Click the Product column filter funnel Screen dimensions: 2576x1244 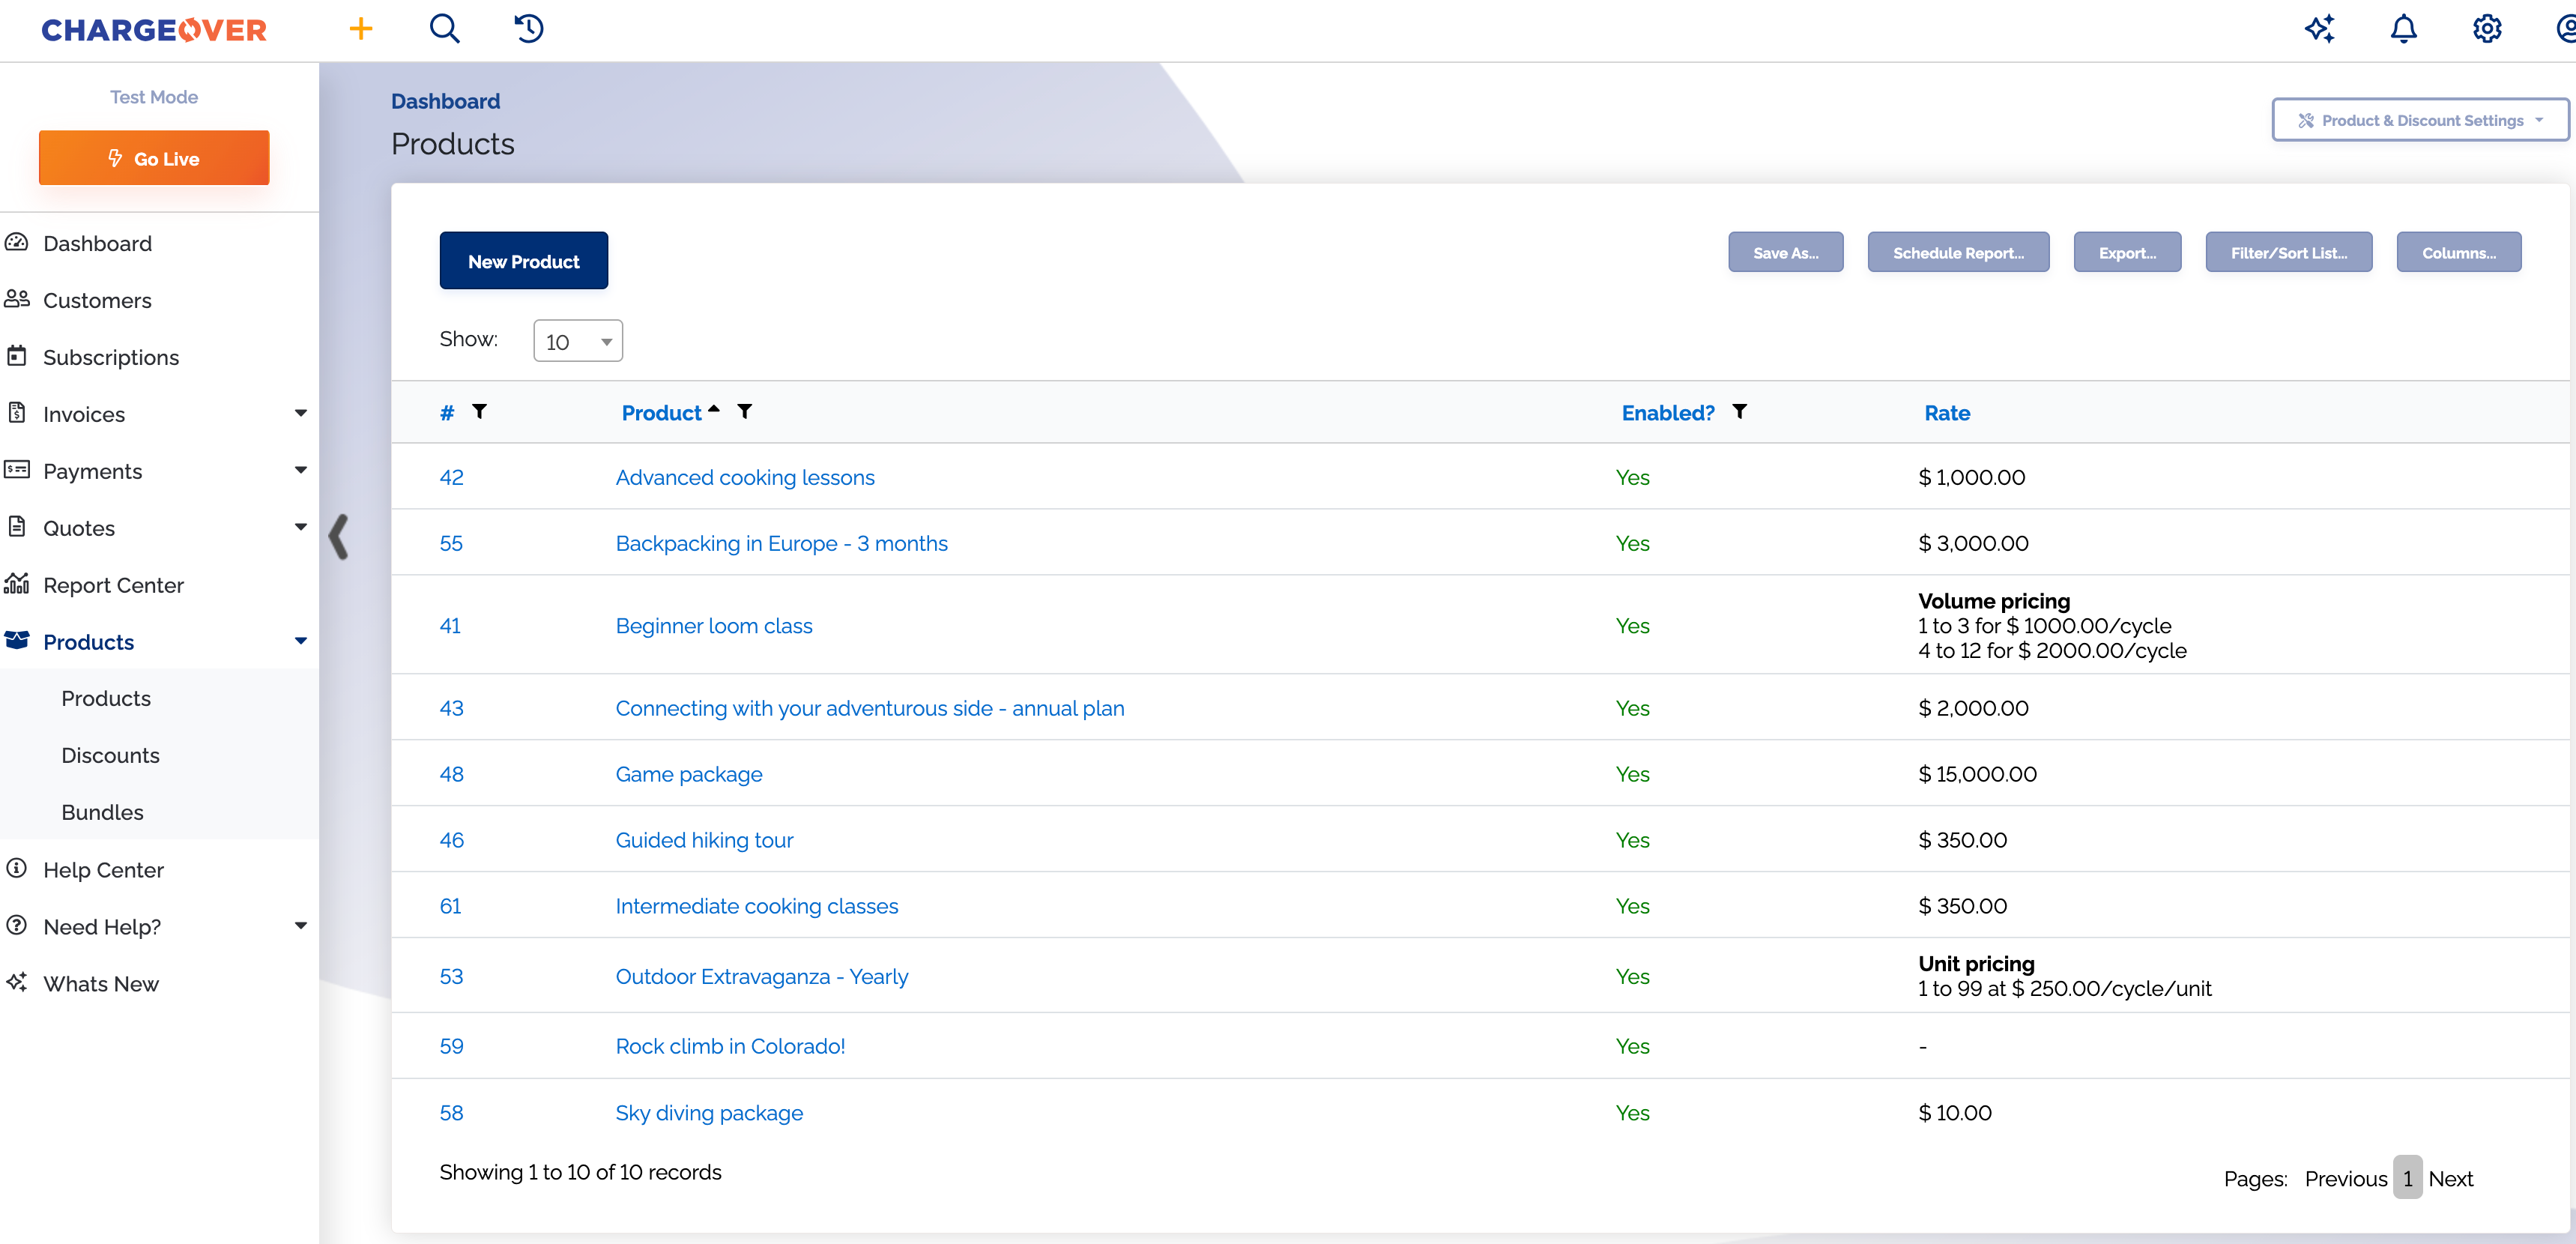[745, 411]
